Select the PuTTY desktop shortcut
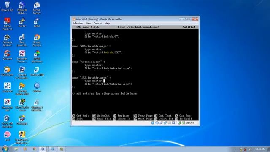Viewport: 270px width, 152px height. click(22, 22)
